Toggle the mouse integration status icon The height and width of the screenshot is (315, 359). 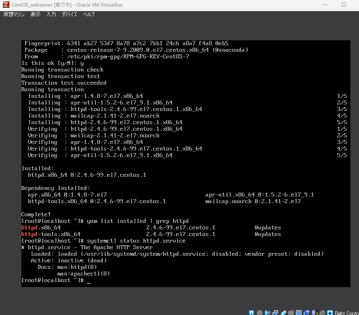coord(322,312)
